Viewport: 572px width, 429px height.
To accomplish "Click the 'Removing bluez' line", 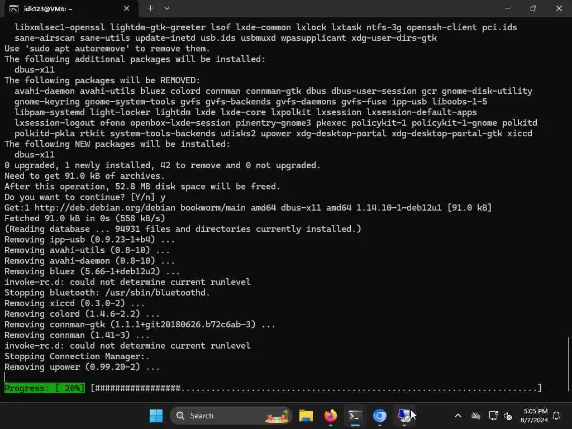I will [92, 271].
